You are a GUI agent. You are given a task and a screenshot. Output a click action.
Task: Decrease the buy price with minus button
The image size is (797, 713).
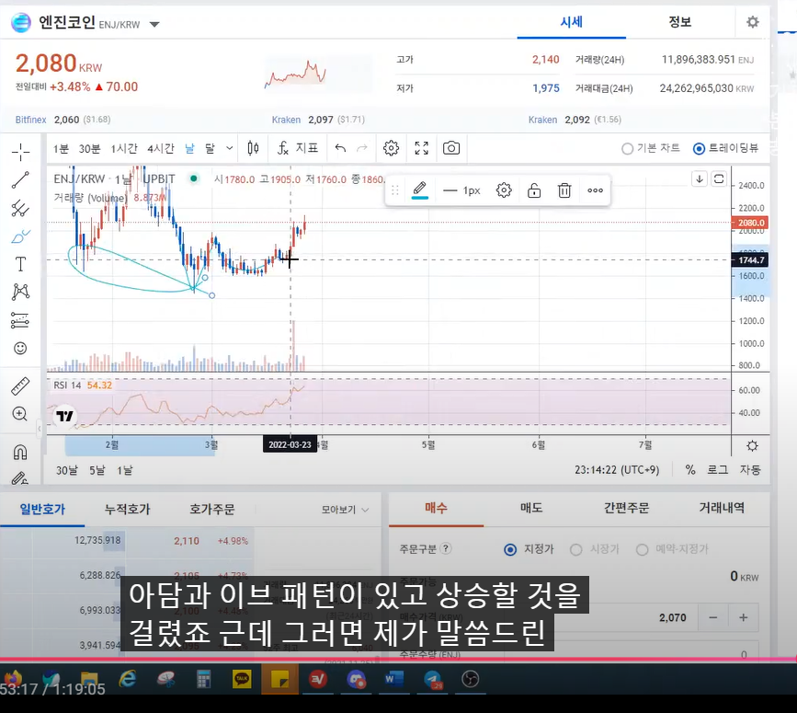(713, 617)
